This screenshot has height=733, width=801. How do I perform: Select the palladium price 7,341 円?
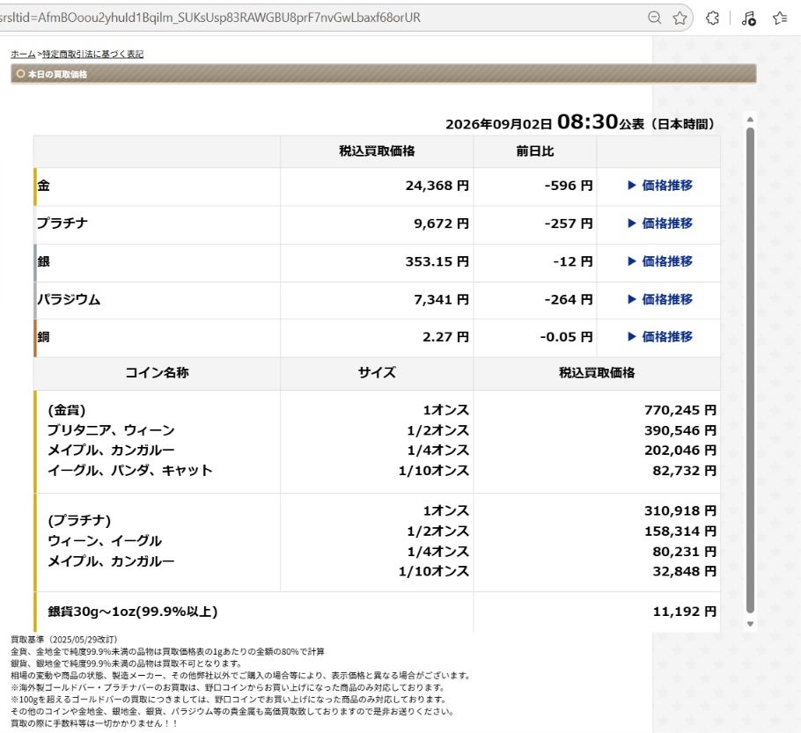tap(441, 299)
